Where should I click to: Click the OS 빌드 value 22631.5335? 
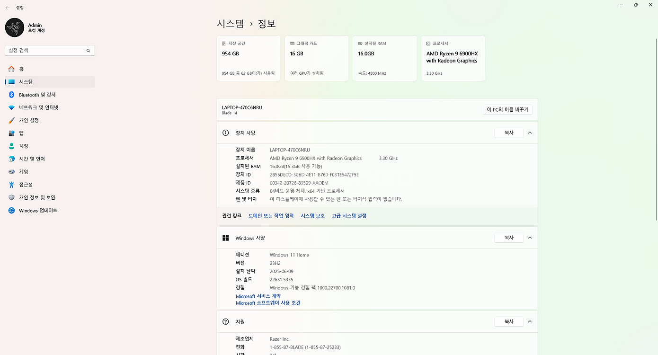(282, 280)
